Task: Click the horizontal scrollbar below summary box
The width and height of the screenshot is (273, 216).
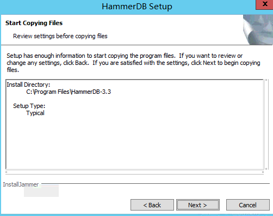Action: click(x=134, y=172)
